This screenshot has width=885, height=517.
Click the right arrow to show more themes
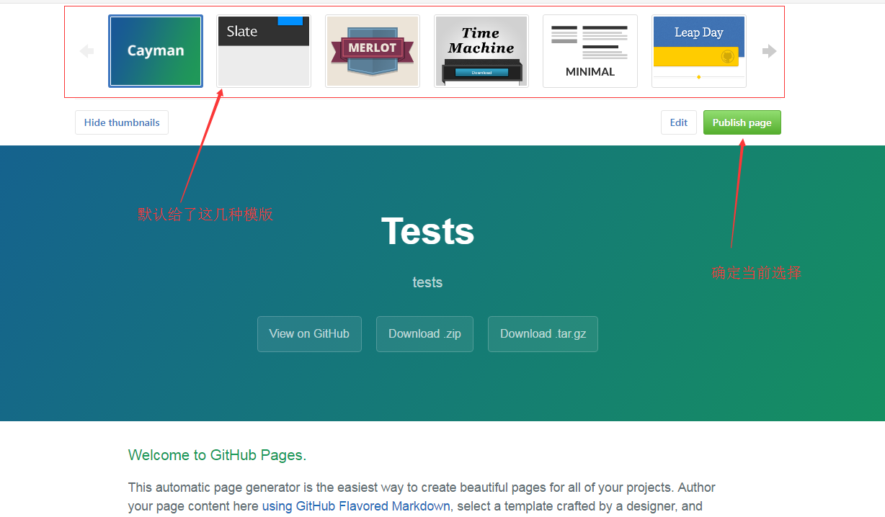point(769,51)
